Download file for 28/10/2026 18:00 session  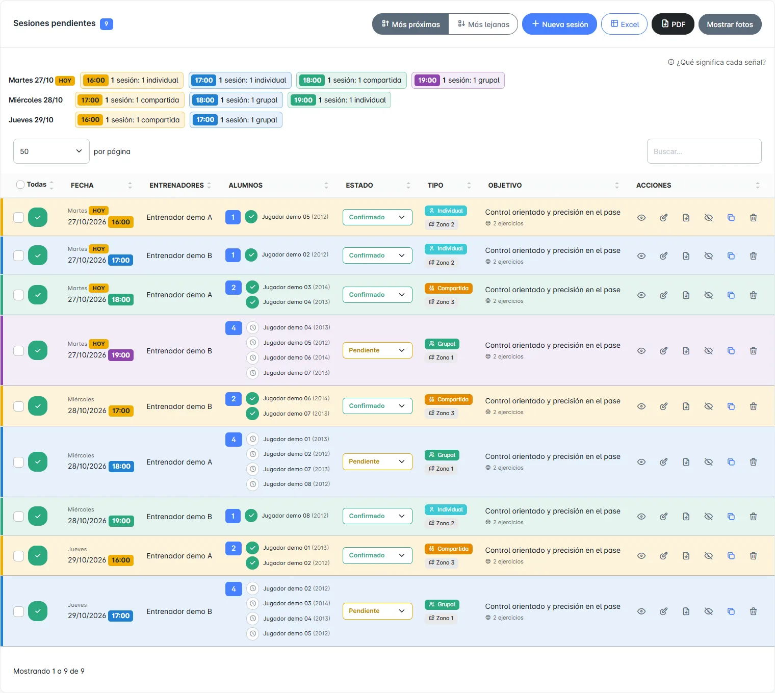[x=686, y=462]
